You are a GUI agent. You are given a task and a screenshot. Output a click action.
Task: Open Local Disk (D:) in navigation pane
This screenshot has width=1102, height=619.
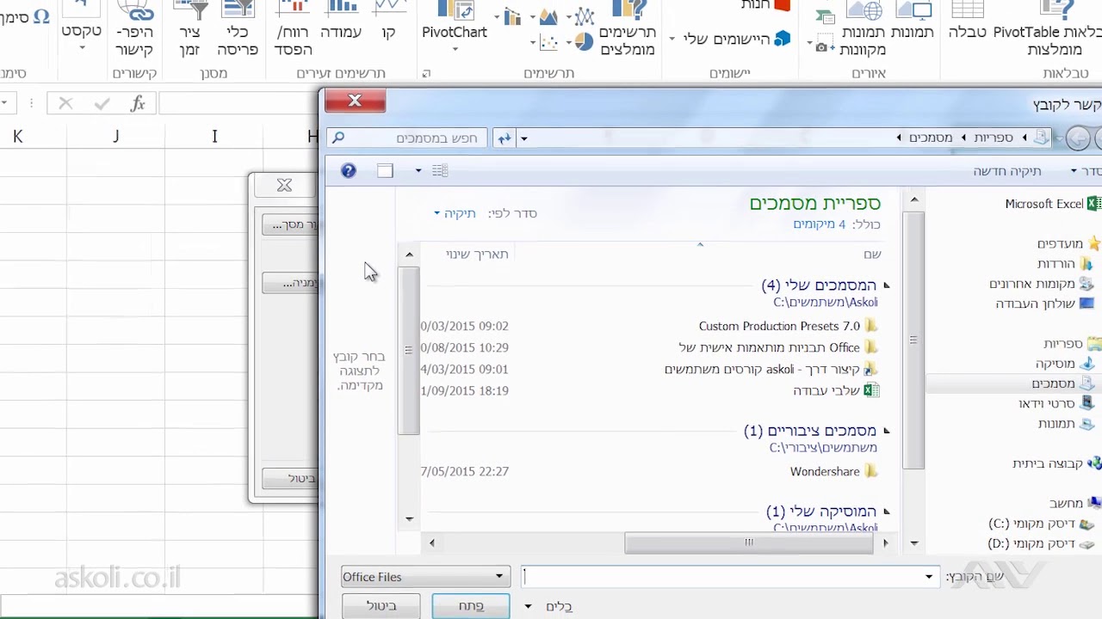tap(1041, 543)
